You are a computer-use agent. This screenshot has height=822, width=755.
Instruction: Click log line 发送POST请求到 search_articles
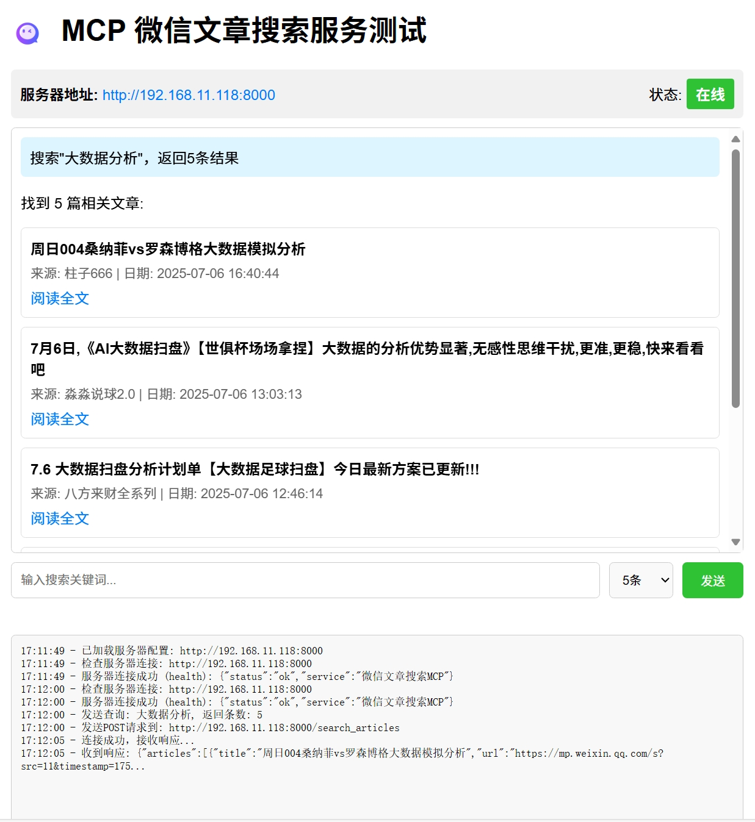(x=210, y=727)
